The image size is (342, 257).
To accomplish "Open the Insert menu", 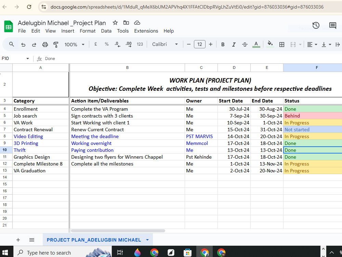I will 68,31.
